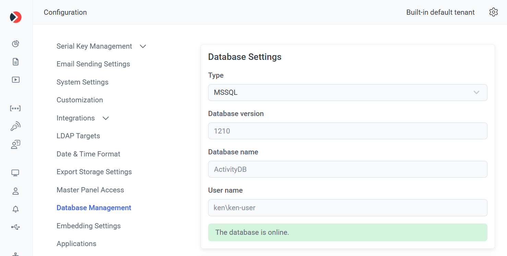Go to Email Sending Settings

coord(93,64)
